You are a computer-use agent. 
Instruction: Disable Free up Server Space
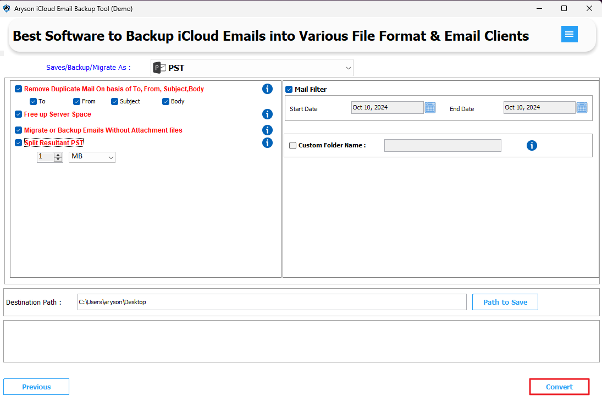(19, 114)
